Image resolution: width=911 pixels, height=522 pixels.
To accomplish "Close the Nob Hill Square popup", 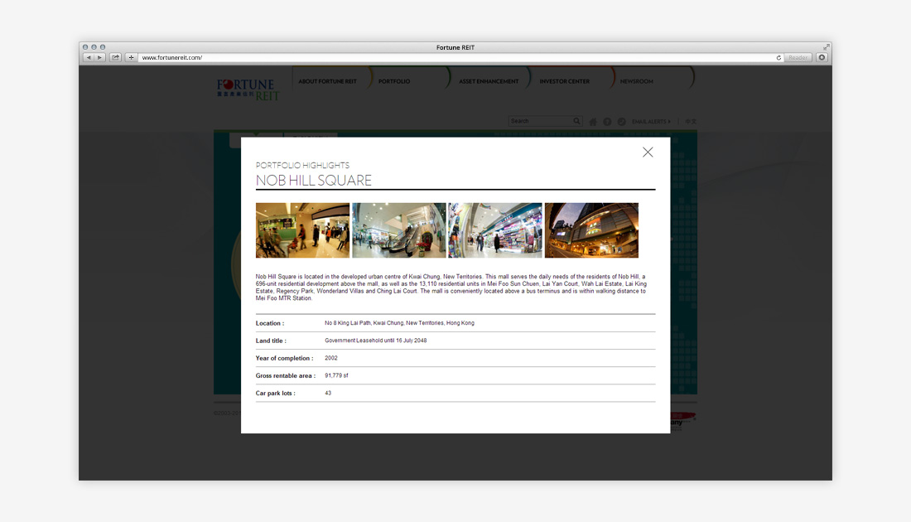I will (x=648, y=152).
